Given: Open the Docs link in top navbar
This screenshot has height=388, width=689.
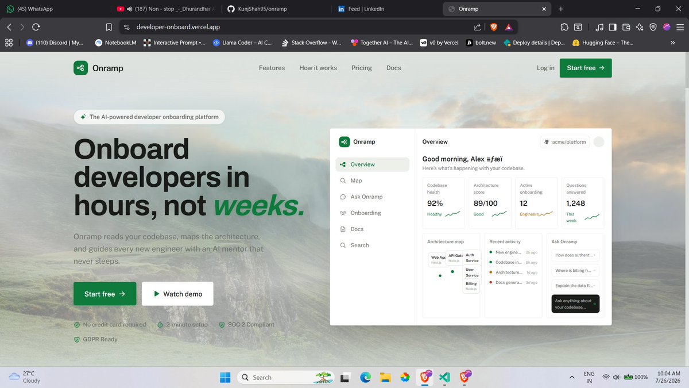Looking at the screenshot, I should (394, 68).
